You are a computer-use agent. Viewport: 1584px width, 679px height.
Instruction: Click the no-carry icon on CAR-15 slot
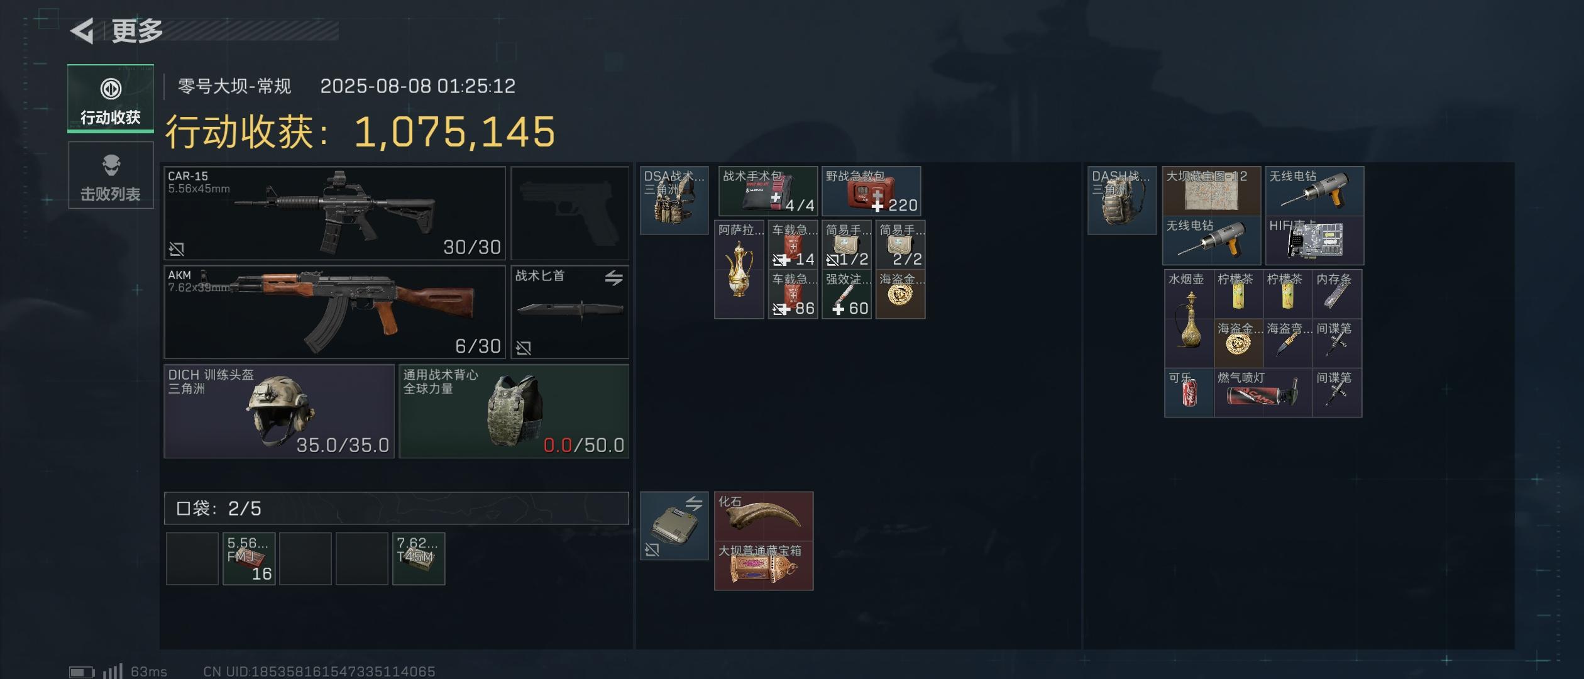(x=177, y=249)
